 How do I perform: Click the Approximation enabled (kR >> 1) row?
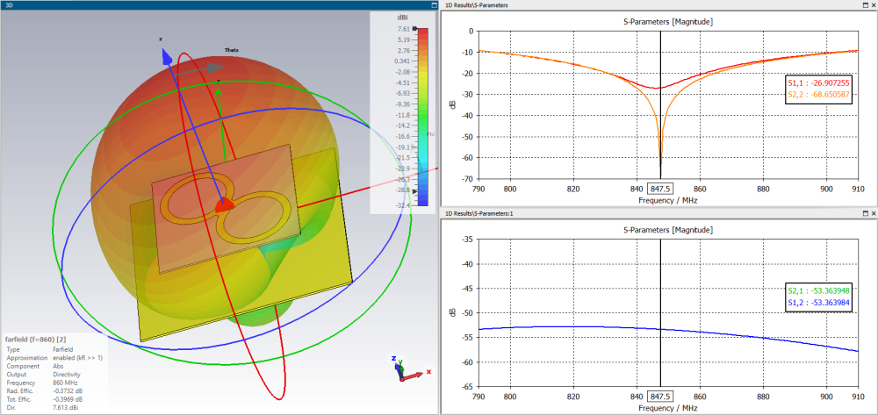point(54,357)
